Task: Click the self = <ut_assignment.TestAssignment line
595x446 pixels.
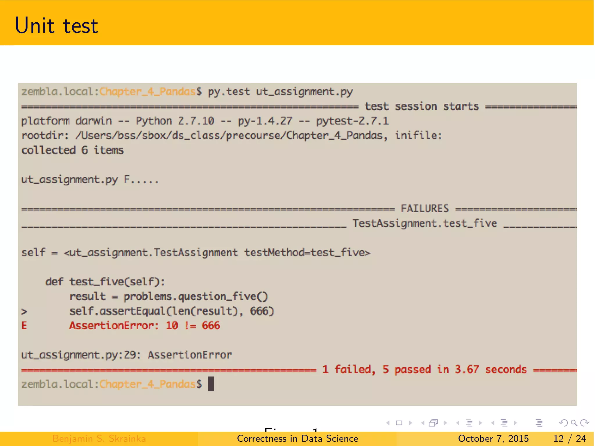Action: tap(196, 253)
